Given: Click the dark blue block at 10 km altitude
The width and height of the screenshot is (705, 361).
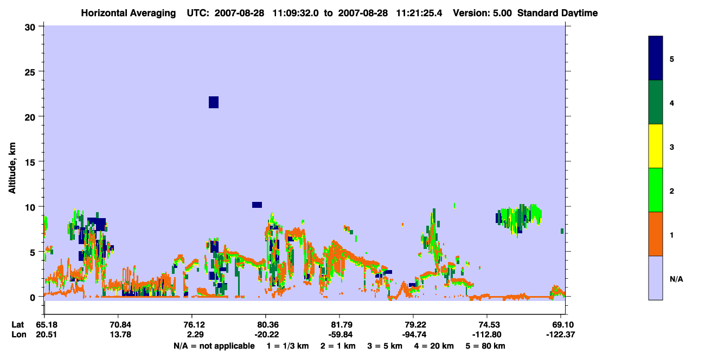Looking at the screenshot, I should pos(257,205).
